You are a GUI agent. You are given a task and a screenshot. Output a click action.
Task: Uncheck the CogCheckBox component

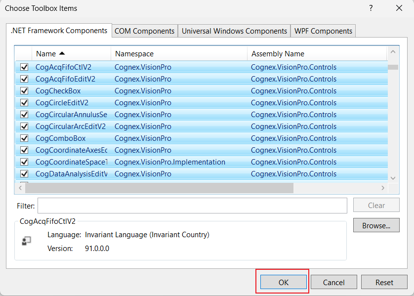pyautogui.click(x=24, y=90)
